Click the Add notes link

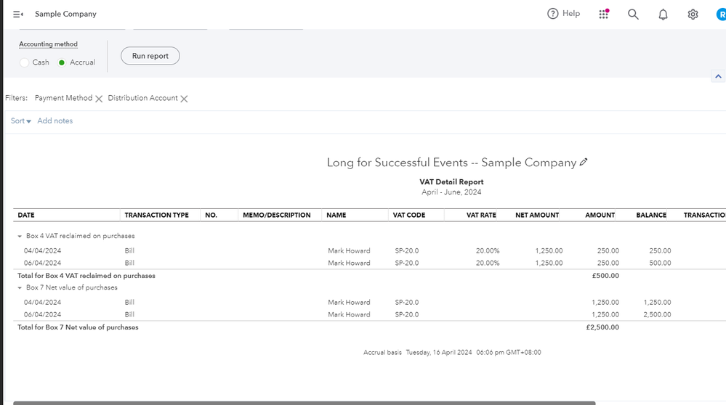pyautogui.click(x=55, y=121)
